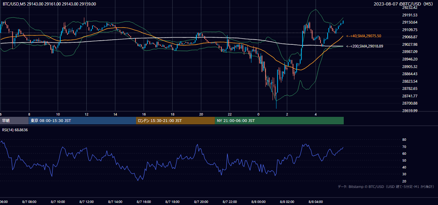Screen dimensions: 438x205
Task: Select the 40 SMA 29075.50 label
Action: 364,36
